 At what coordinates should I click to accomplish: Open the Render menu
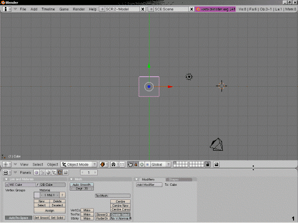78,9
